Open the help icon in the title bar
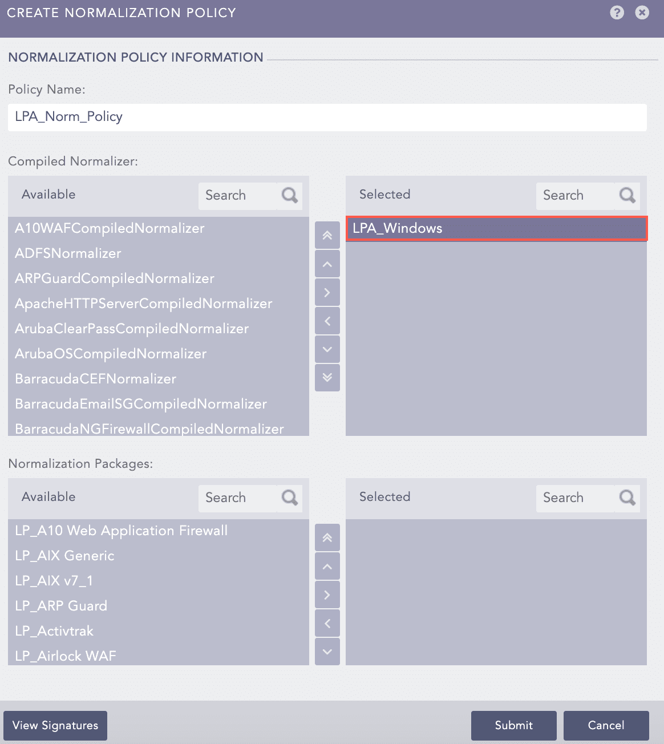 (x=617, y=13)
